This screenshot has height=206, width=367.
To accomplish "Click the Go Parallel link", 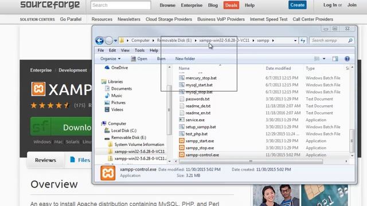I will [71, 19].
